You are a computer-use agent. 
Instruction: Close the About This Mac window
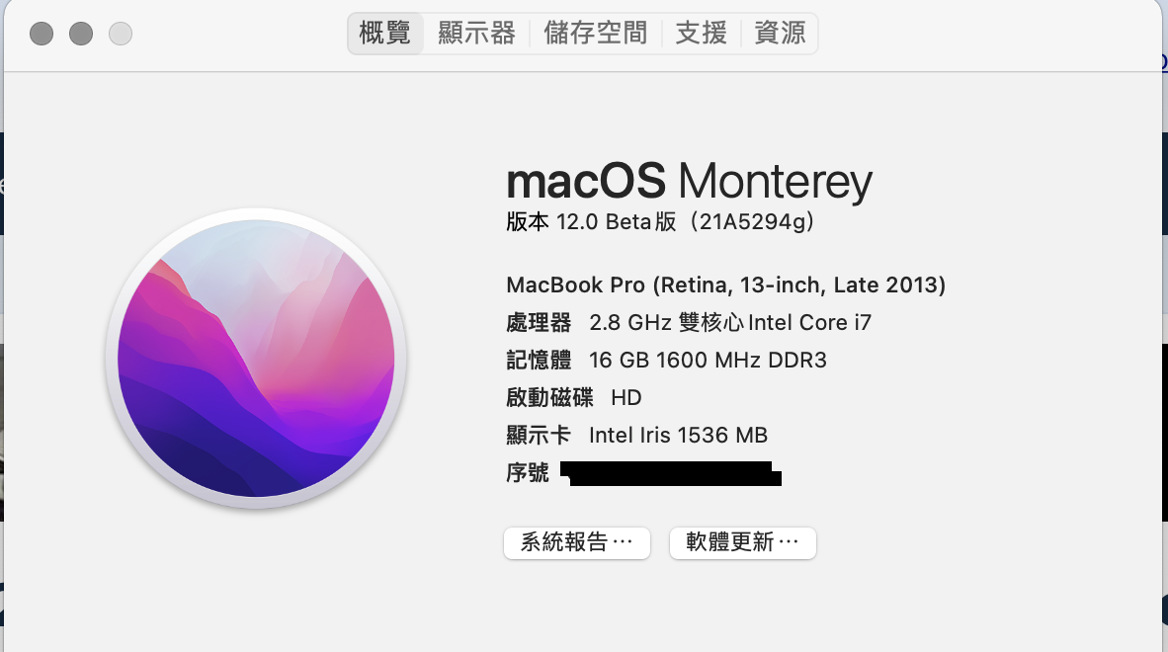click(42, 35)
